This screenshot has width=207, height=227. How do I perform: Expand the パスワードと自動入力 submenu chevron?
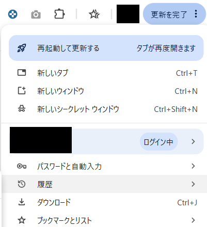[x=193, y=166]
